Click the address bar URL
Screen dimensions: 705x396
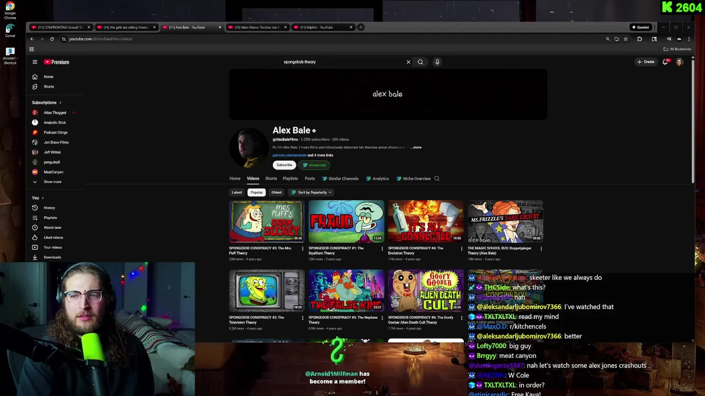tap(100, 39)
